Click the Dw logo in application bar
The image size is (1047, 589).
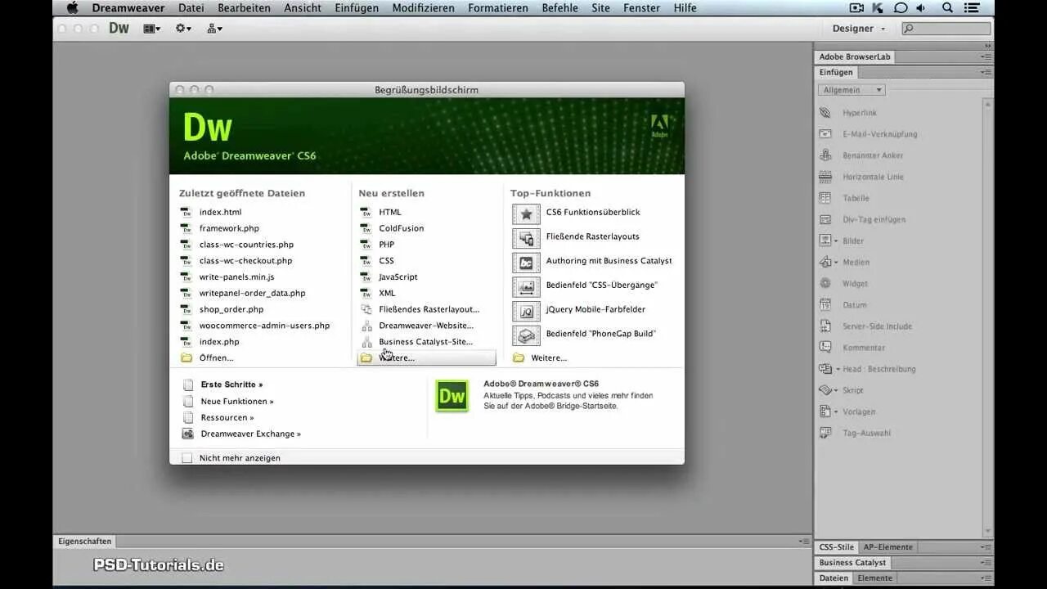tap(119, 28)
